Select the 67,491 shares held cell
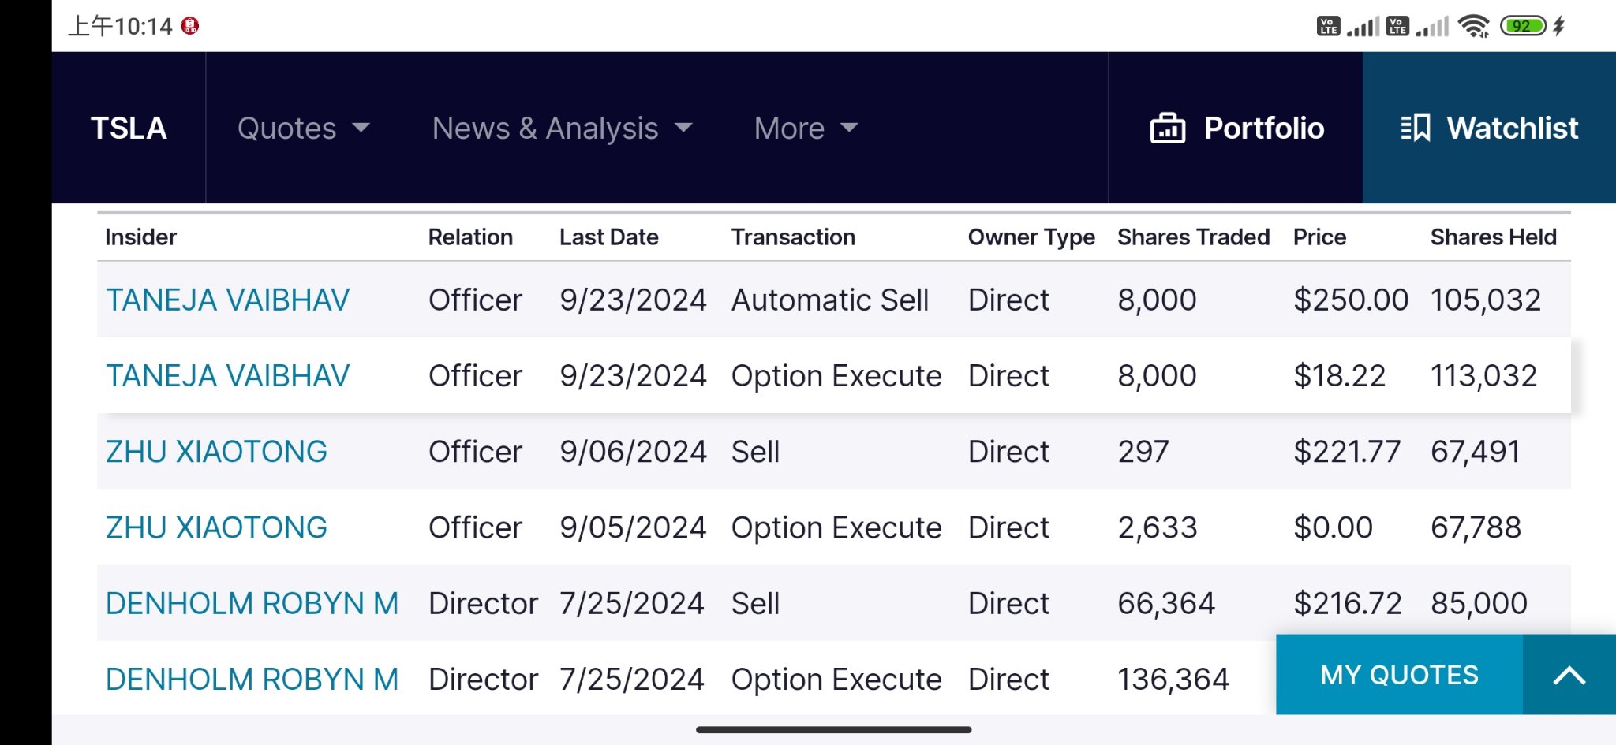The image size is (1616, 745). pyautogui.click(x=1476, y=451)
